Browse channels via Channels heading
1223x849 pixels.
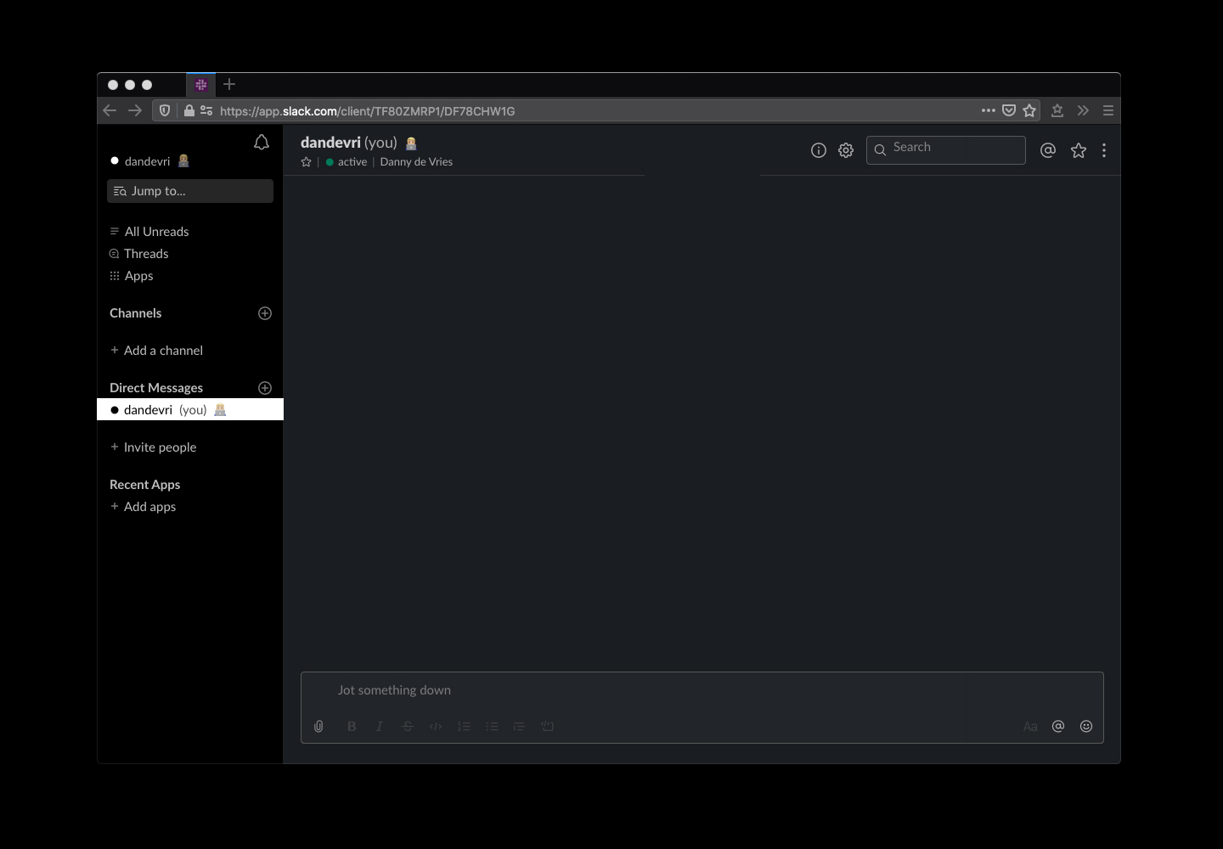(x=136, y=313)
